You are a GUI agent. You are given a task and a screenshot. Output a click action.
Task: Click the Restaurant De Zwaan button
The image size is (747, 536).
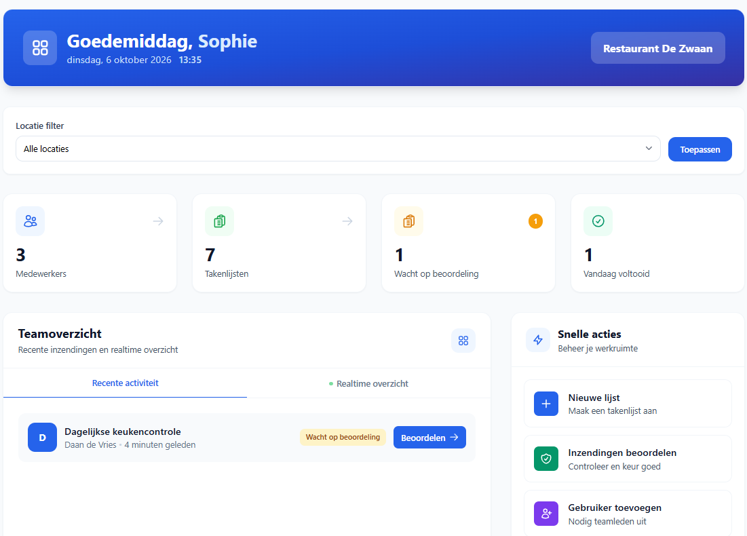pyautogui.click(x=658, y=48)
